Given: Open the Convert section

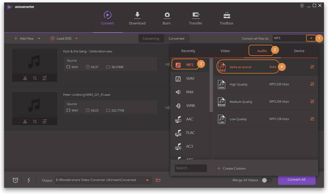Looking at the screenshot, I should coord(107,18).
